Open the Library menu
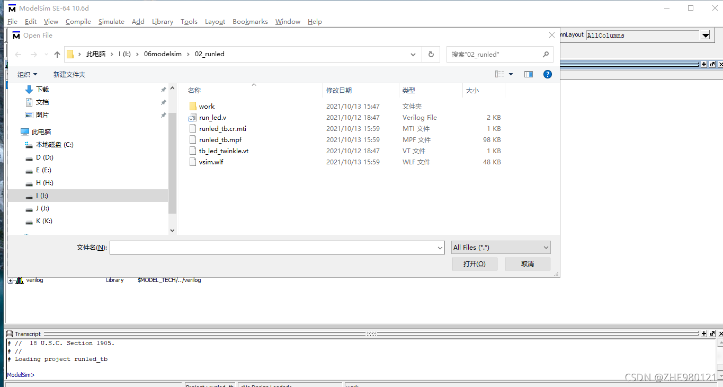The image size is (723, 387). pos(163,22)
